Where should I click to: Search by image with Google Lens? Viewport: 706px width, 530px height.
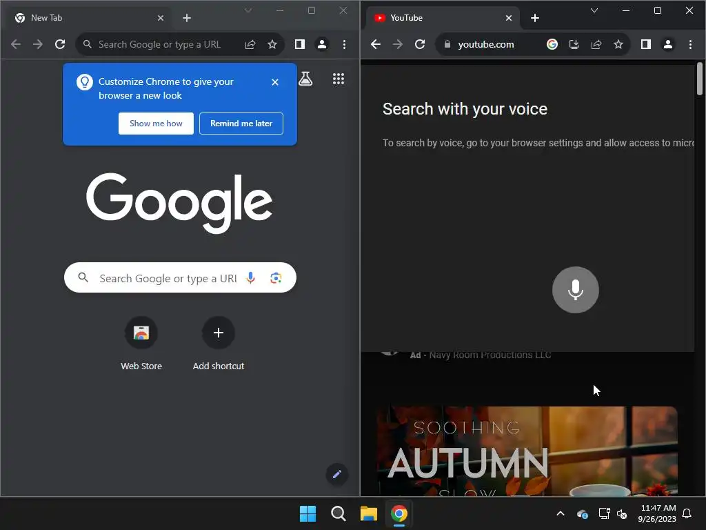point(276,277)
